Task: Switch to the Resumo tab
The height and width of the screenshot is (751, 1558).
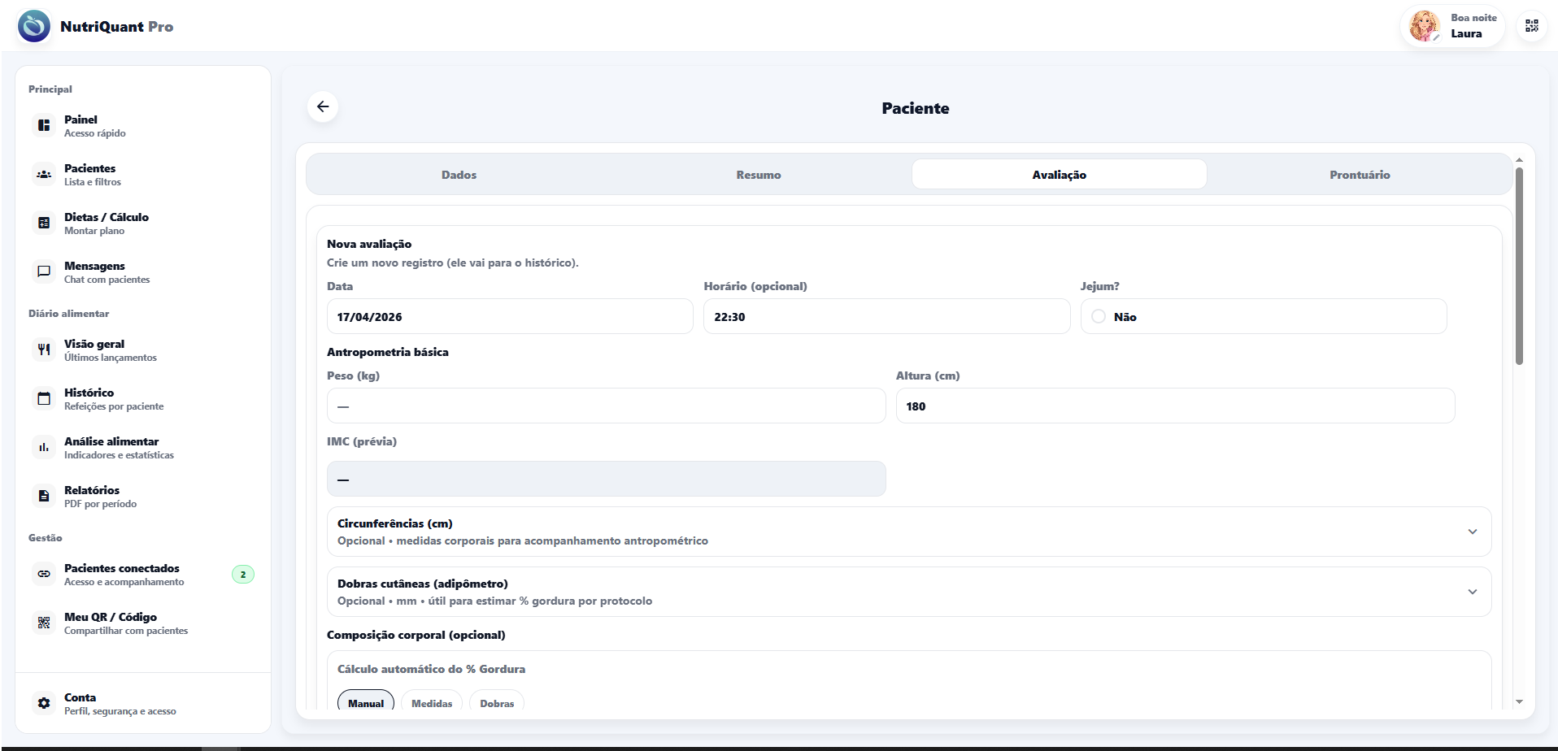Action: click(x=758, y=175)
